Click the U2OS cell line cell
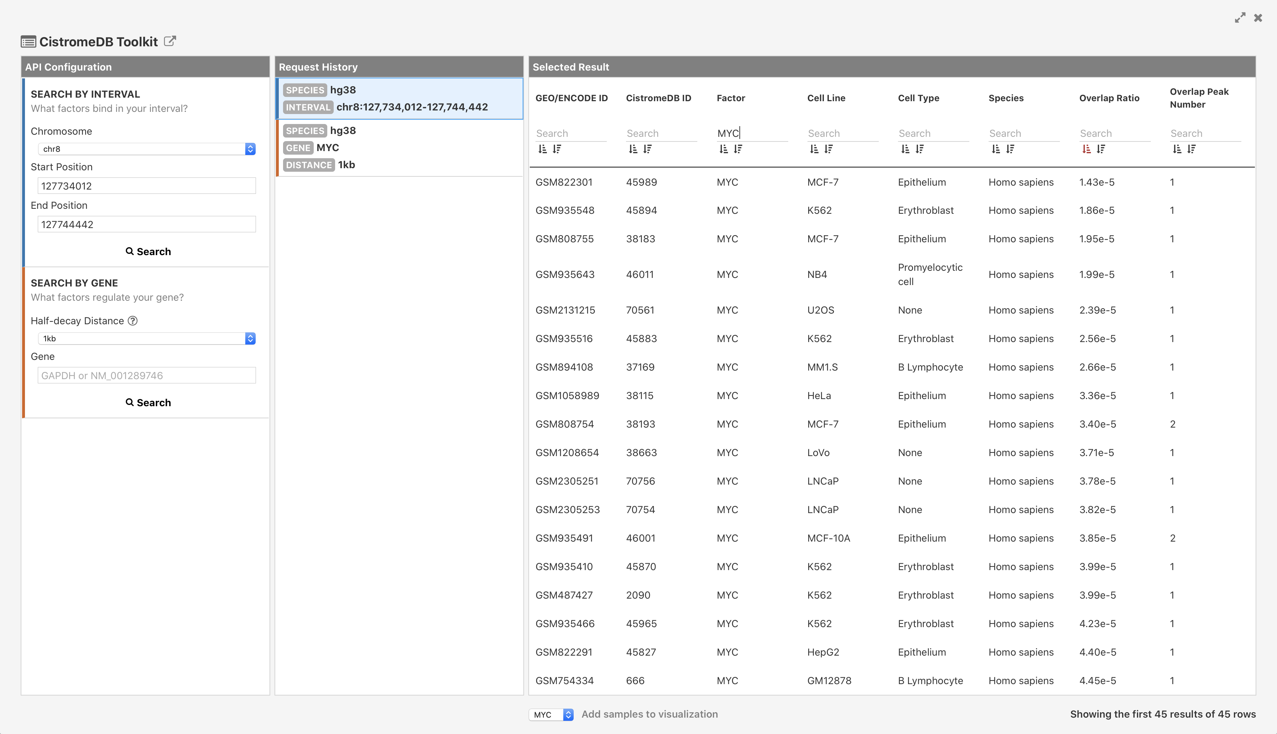Screen dimensions: 1277x734 [x=821, y=311]
